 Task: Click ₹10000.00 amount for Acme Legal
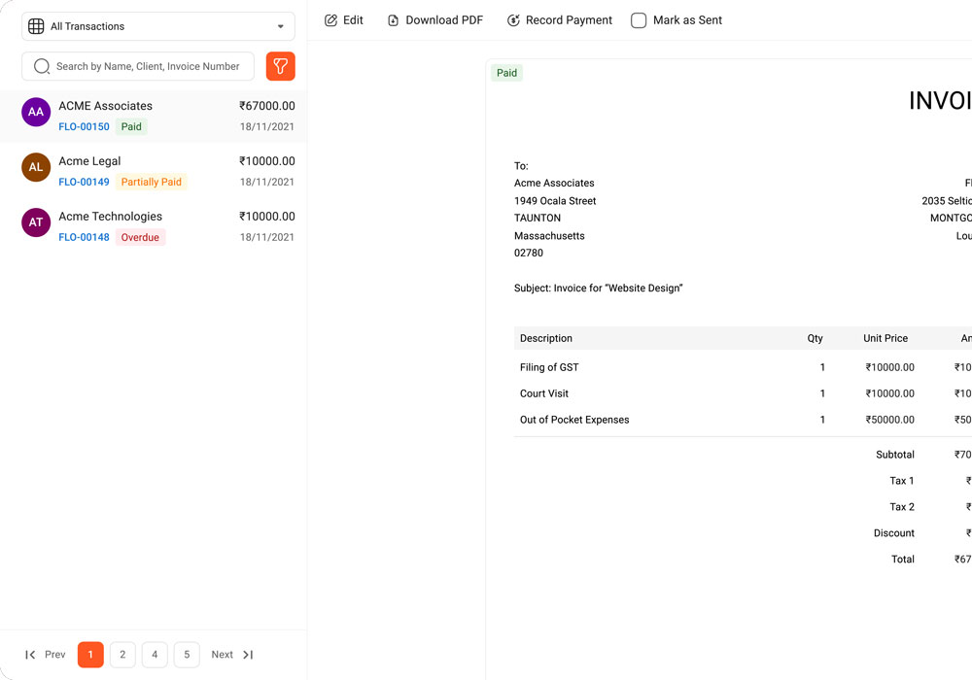tap(267, 161)
